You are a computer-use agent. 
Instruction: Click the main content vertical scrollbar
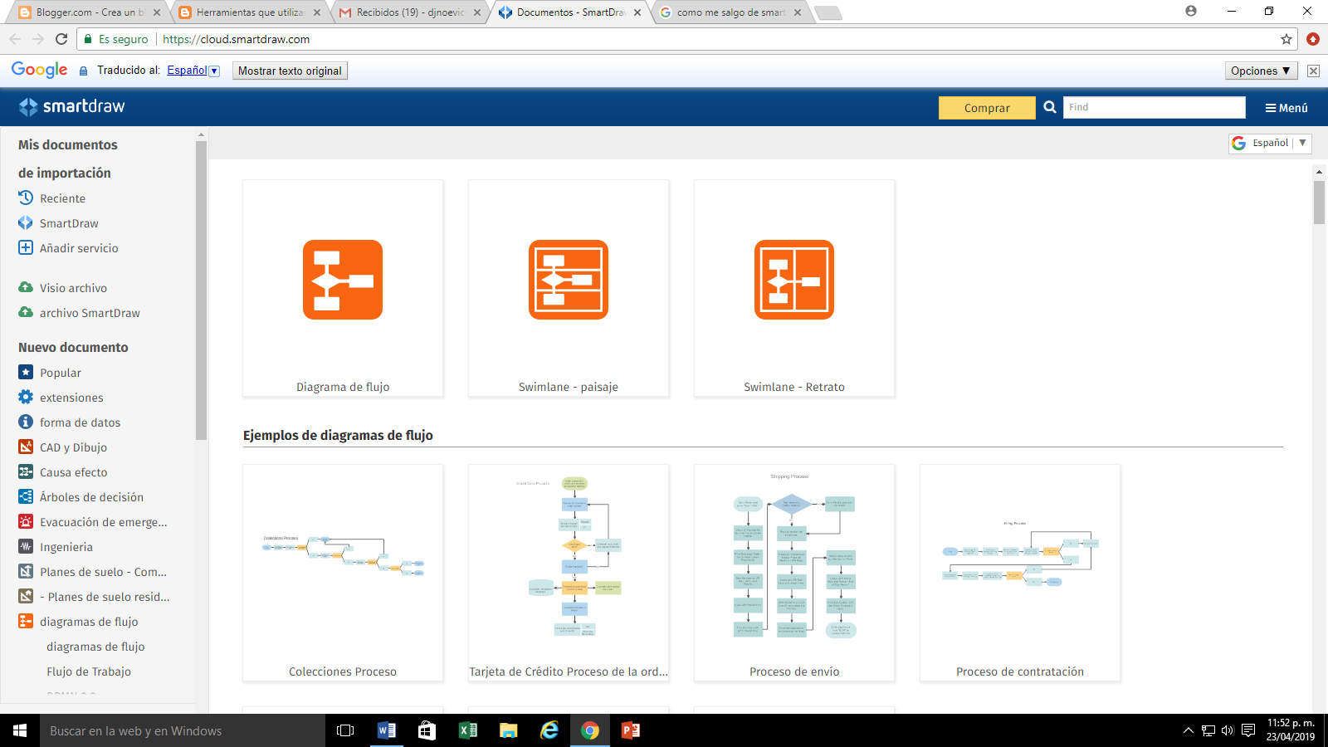(x=1319, y=203)
